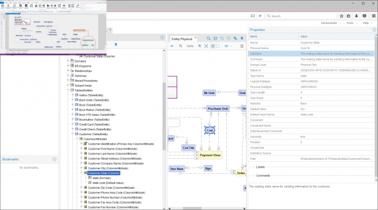Click the Stor Nam entity box
The width and height of the screenshot is (378, 210).
177,169
